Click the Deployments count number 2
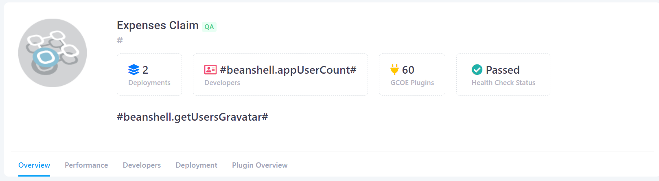The height and width of the screenshot is (181, 659). [x=145, y=70]
